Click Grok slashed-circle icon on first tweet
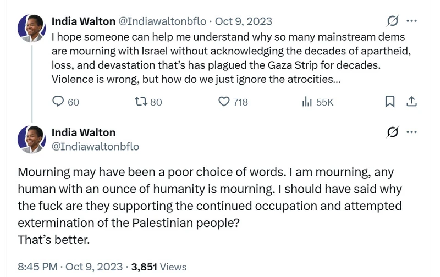440x277 pixels. [392, 21]
